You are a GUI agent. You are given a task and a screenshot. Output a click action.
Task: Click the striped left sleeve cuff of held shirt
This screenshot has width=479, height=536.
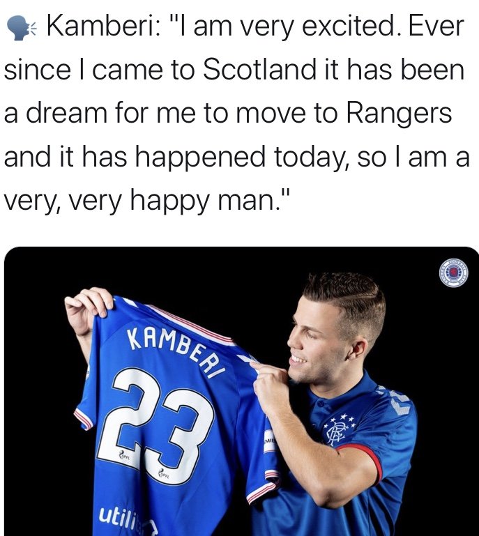coord(84,419)
